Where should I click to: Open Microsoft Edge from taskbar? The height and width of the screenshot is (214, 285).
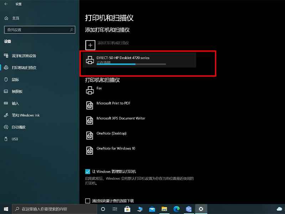click(x=176, y=209)
